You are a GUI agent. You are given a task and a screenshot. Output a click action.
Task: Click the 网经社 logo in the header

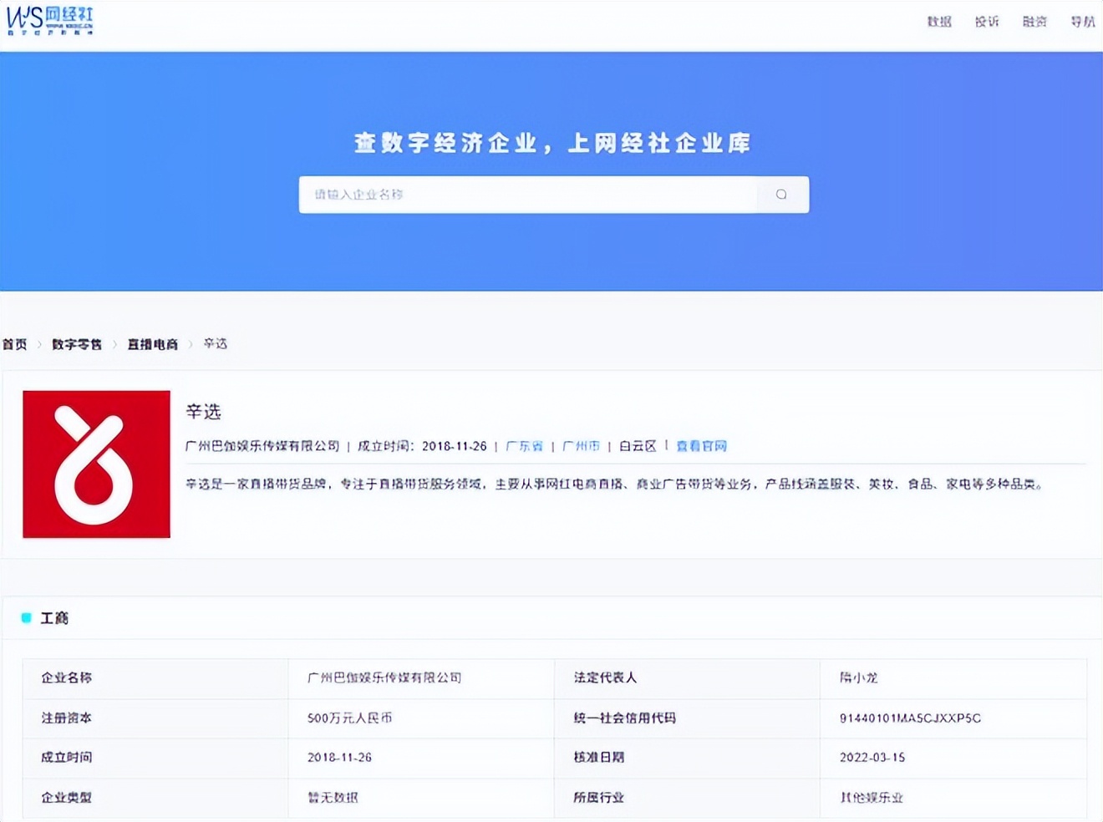(50, 21)
